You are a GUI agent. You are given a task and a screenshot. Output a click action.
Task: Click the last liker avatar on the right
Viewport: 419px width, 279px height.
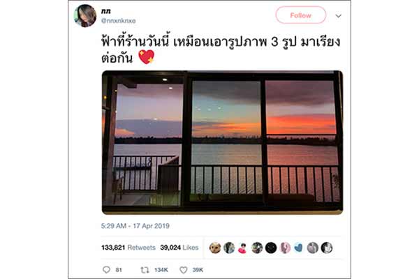tap(327, 248)
